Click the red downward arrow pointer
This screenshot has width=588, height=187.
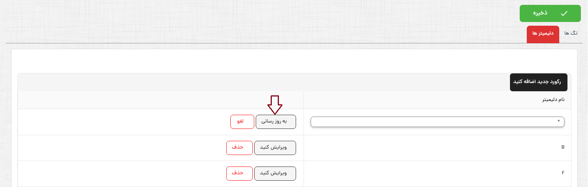click(x=275, y=105)
